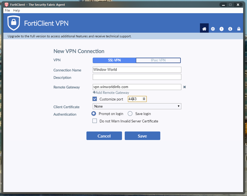This screenshot has height=196, width=247.
Task: Open the File menu
Action: (x=7, y=10)
